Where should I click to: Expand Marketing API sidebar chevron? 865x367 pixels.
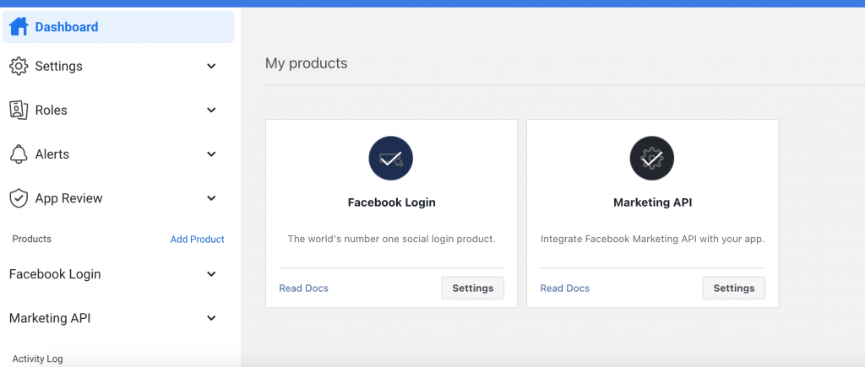[x=211, y=318]
